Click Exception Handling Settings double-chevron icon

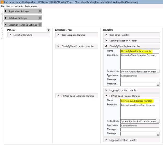40,25
